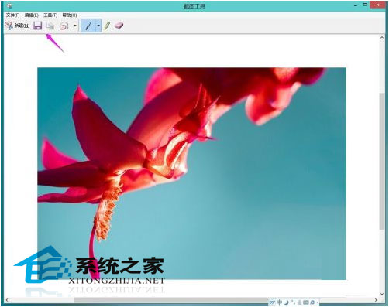Send the snip via the mail icon
Image resolution: width=389 pixels, height=307 pixels.
[x=64, y=26]
